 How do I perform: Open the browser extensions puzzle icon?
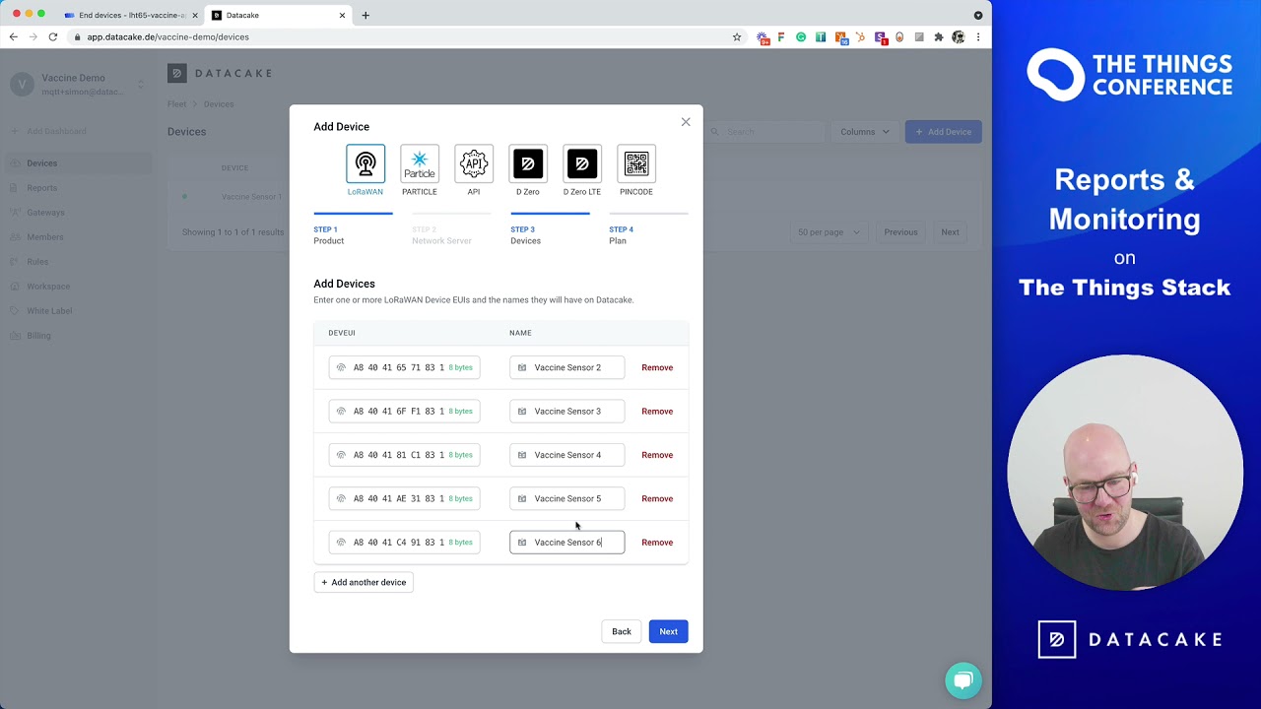(x=939, y=36)
